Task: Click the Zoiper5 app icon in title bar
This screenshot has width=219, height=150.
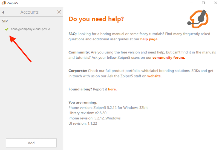Action: [4, 3]
